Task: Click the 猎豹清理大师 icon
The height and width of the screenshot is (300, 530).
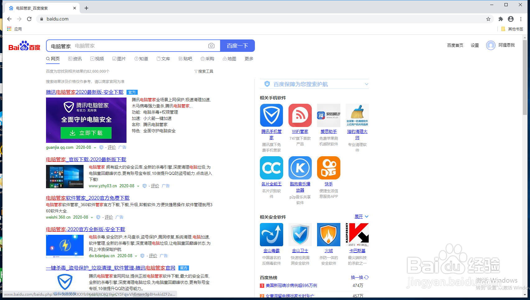Action: pyautogui.click(x=357, y=115)
